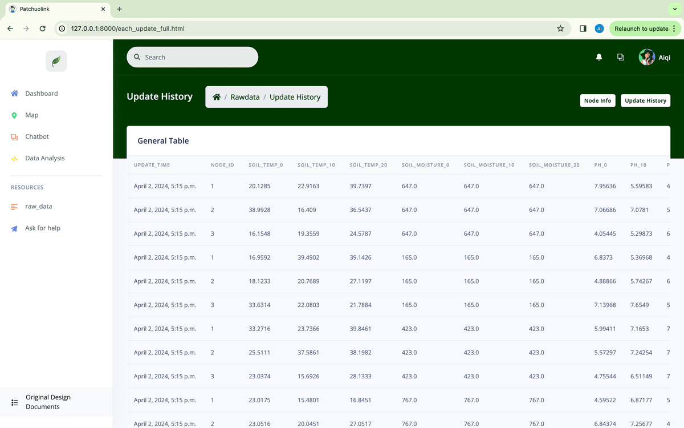684x428 pixels.
Task: Open Original Design Documents
Action: click(x=48, y=402)
